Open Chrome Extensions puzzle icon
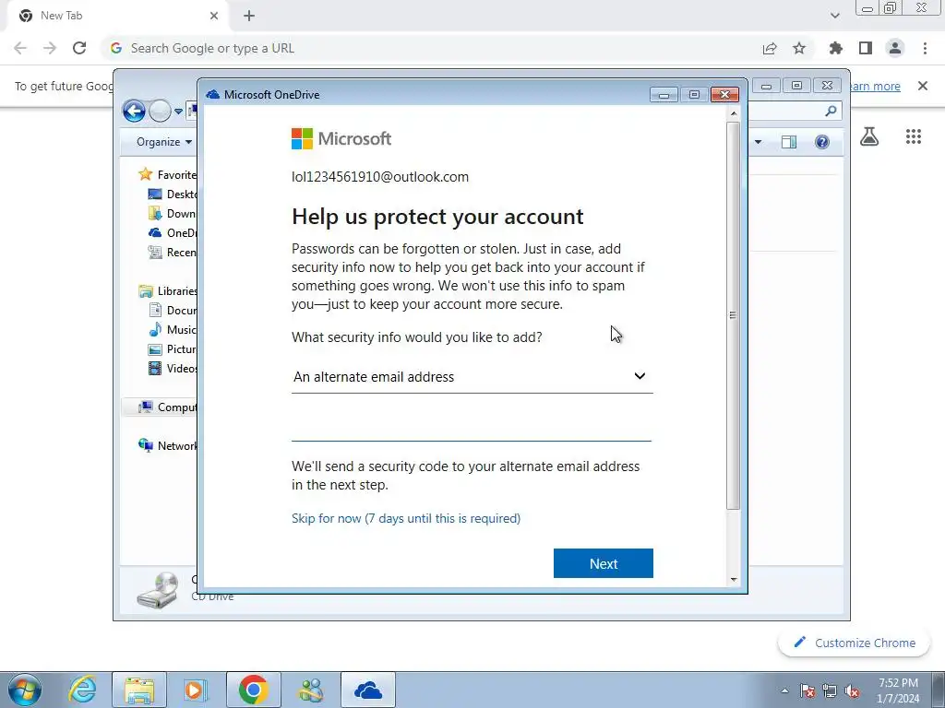 (x=836, y=48)
